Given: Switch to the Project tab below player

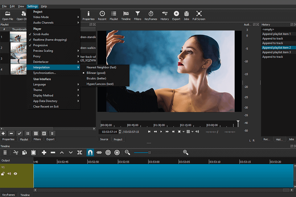Looking at the screenshot, I should (118, 139).
